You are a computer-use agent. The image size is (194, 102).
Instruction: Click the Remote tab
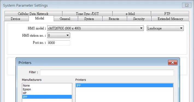point(115,19)
